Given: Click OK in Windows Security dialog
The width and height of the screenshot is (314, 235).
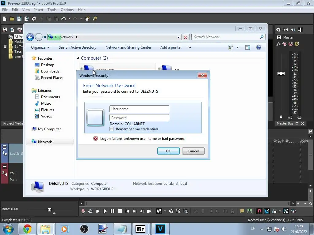Looking at the screenshot, I should coord(168,151).
